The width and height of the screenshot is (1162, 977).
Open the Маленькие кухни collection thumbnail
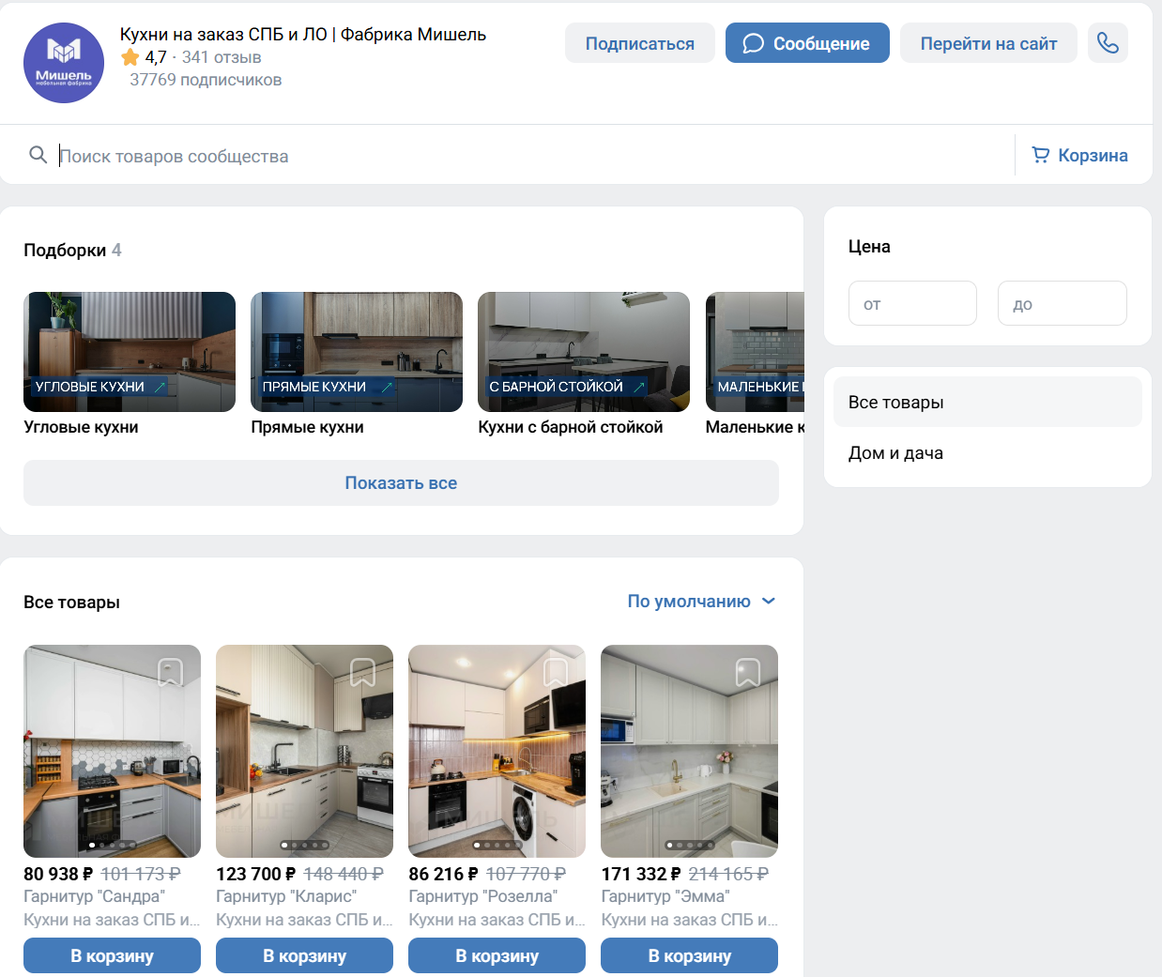[756, 352]
